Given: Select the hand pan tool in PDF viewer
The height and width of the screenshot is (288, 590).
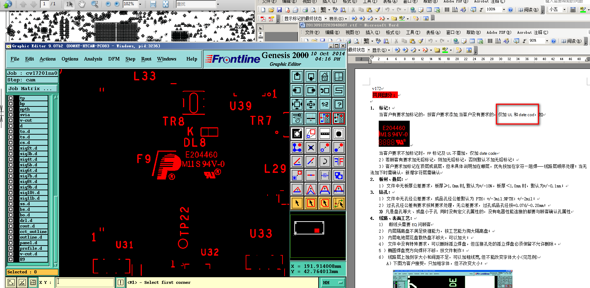Looking at the screenshot, I should (x=82, y=4).
